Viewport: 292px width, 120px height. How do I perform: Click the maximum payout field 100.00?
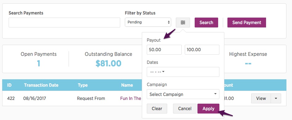(x=202, y=50)
